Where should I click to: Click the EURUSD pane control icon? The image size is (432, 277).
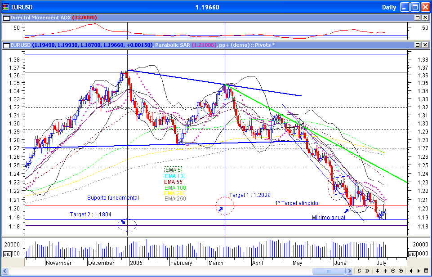pyautogui.click(x=6, y=45)
